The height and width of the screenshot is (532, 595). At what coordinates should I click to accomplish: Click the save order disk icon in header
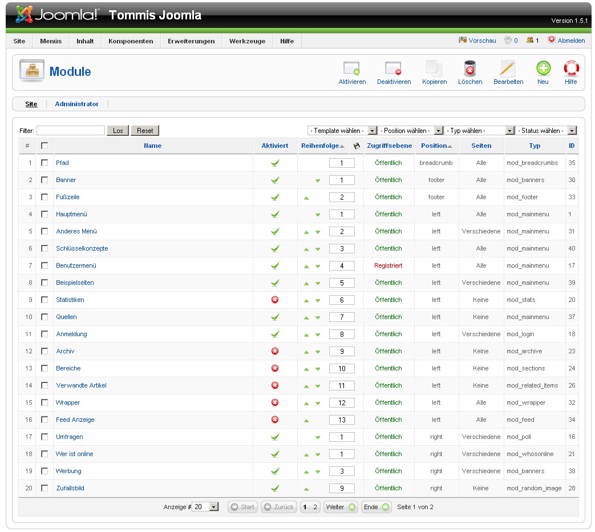357,146
